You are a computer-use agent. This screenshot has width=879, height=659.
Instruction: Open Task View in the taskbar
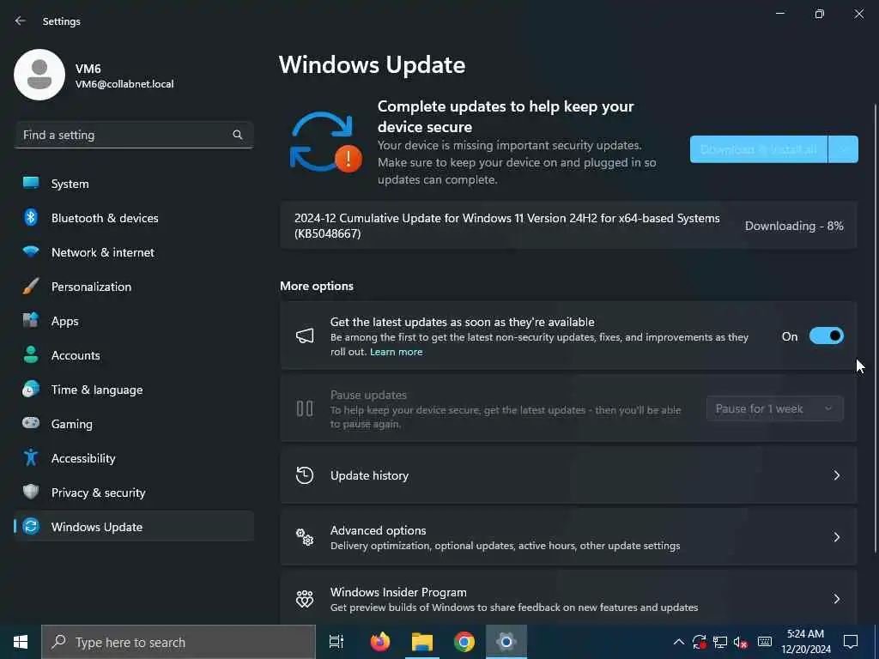tap(336, 642)
